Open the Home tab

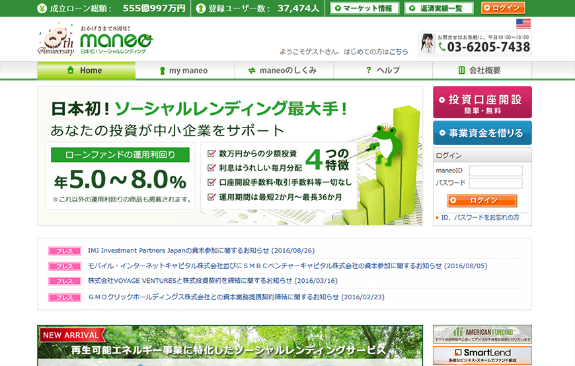[x=86, y=70]
